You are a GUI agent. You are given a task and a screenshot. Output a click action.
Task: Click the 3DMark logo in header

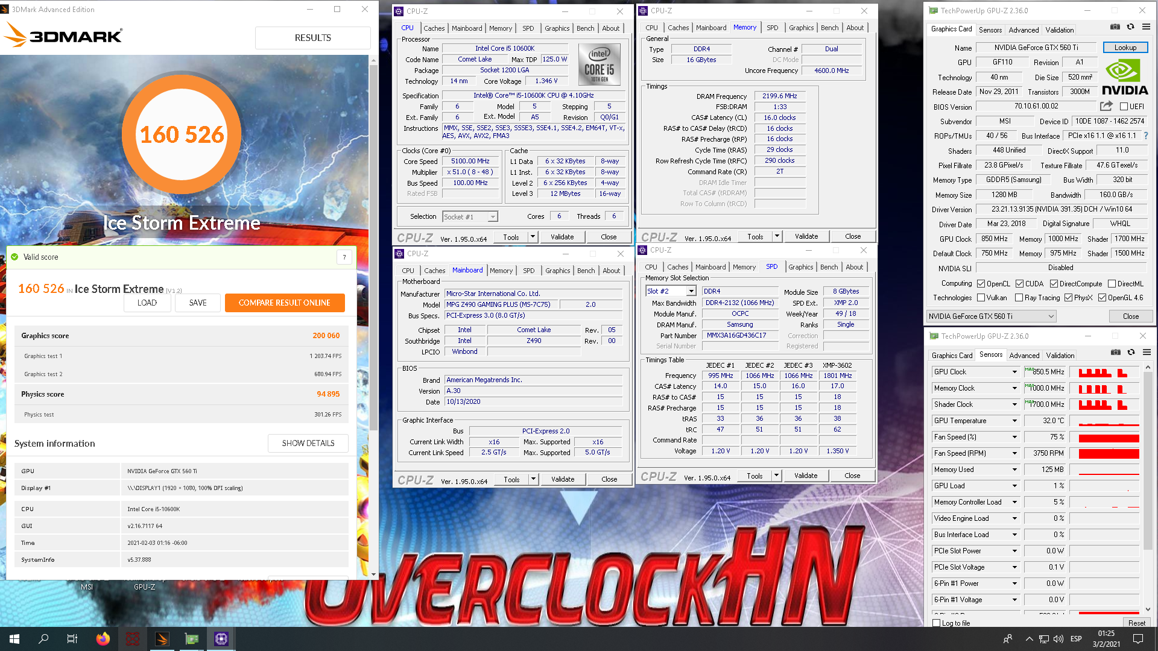tap(63, 35)
